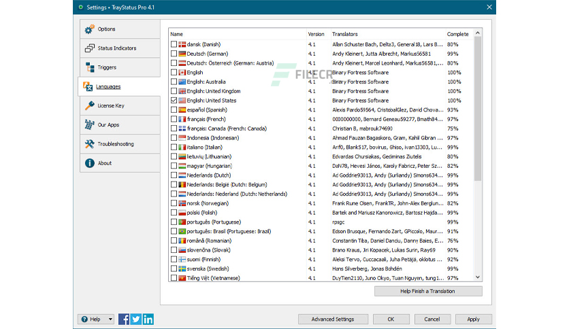Click the română (Romanian) flag icon
The width and height of the screenshot is (569, 329).
pyautogui.click(x=182, y=241)
